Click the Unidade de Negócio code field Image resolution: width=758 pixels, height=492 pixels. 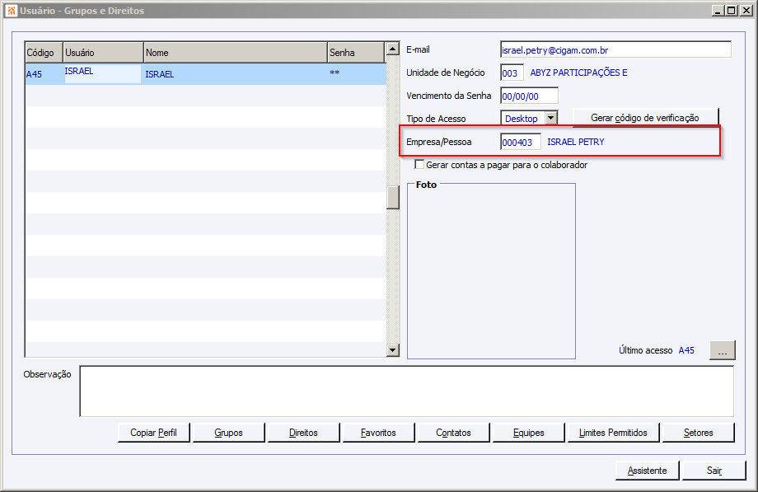click(512, 73)
